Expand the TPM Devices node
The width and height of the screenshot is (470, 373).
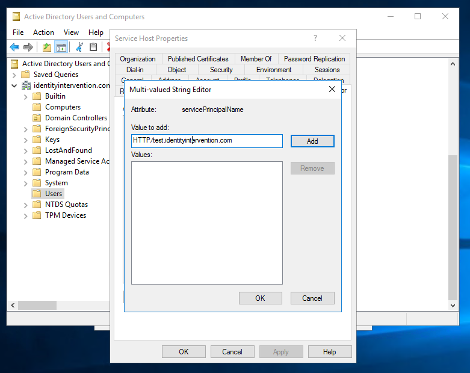25,216
